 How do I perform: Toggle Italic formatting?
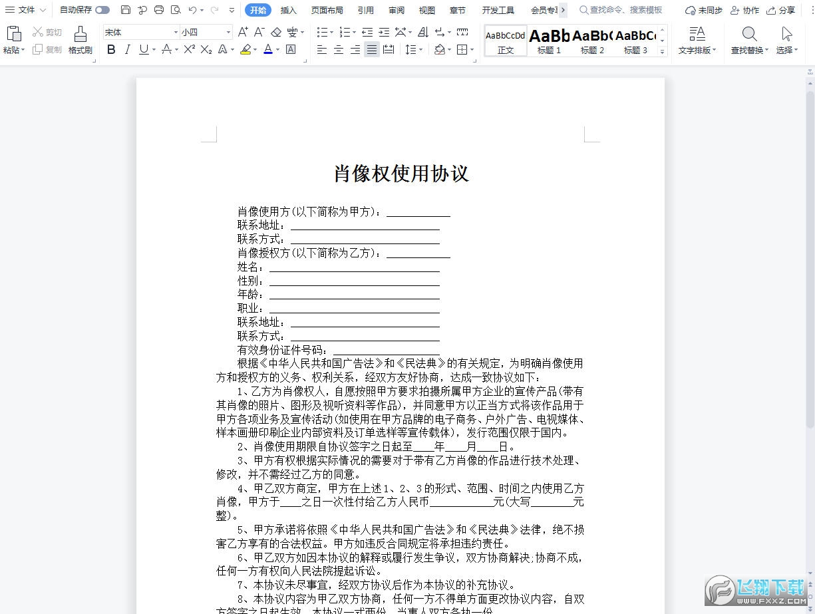coord(127,49)
